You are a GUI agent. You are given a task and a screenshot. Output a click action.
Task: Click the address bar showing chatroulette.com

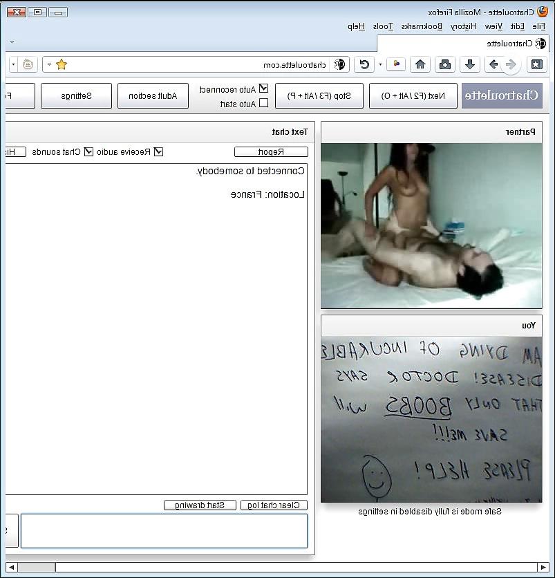196,65
